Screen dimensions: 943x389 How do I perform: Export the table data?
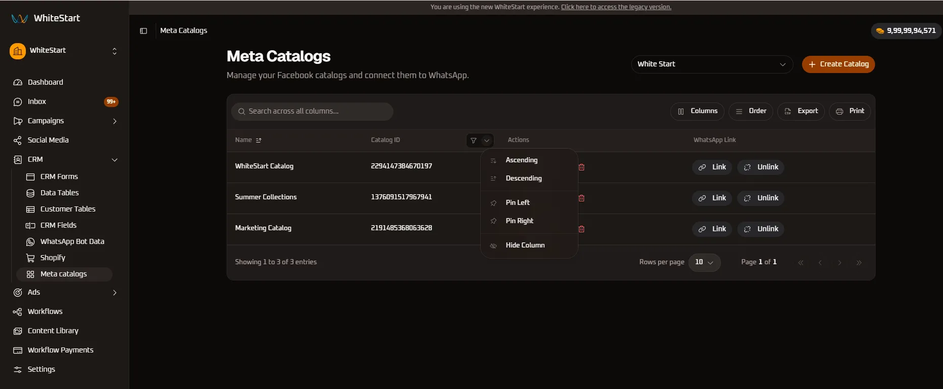click(801, 111)
